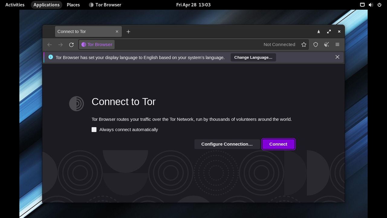Click the reload page icon

[71, 45]
